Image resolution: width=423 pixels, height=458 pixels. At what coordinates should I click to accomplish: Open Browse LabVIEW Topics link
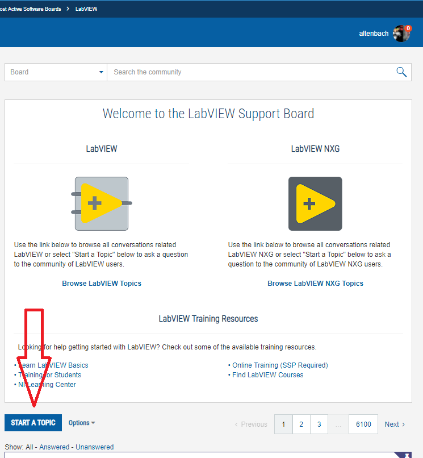102,284
